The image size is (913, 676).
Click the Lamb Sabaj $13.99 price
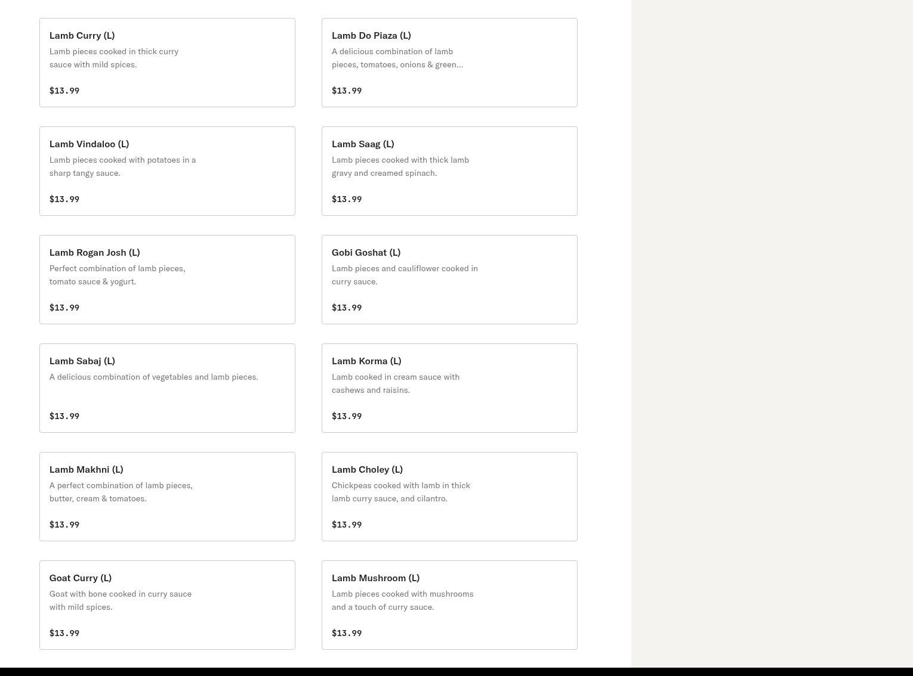(64, 416)
